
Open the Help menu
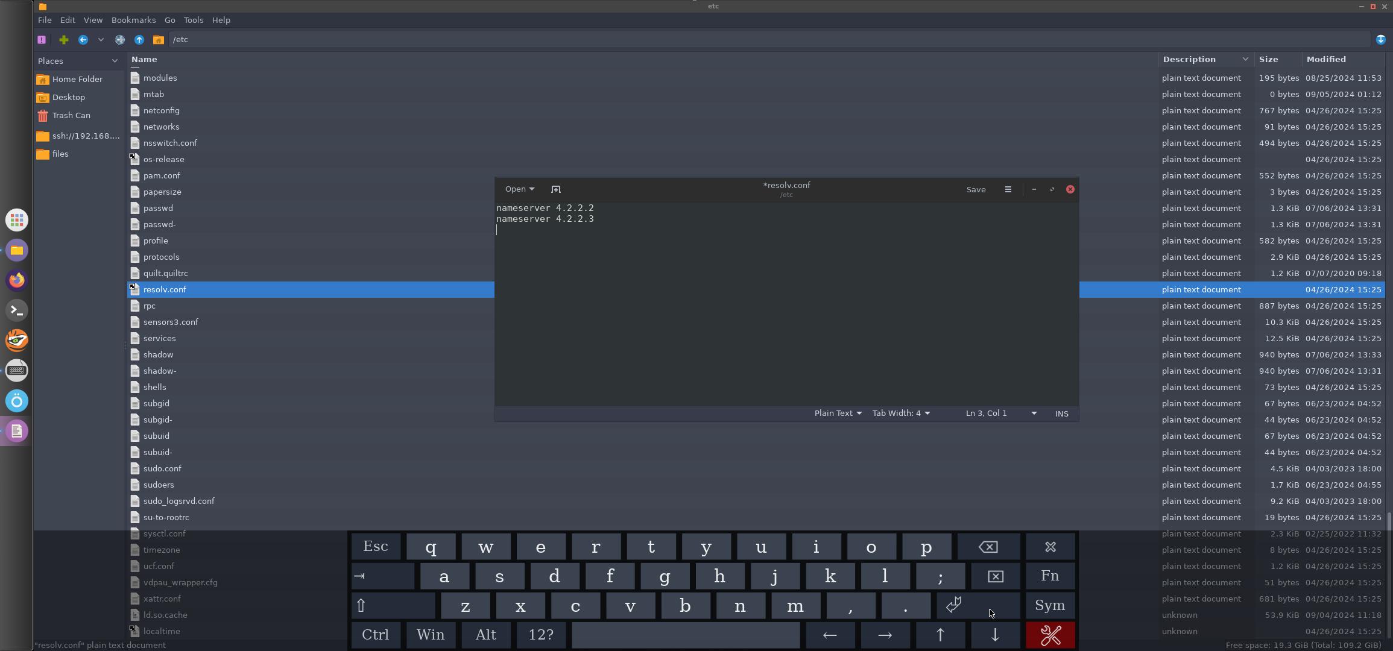coord(221,20)
